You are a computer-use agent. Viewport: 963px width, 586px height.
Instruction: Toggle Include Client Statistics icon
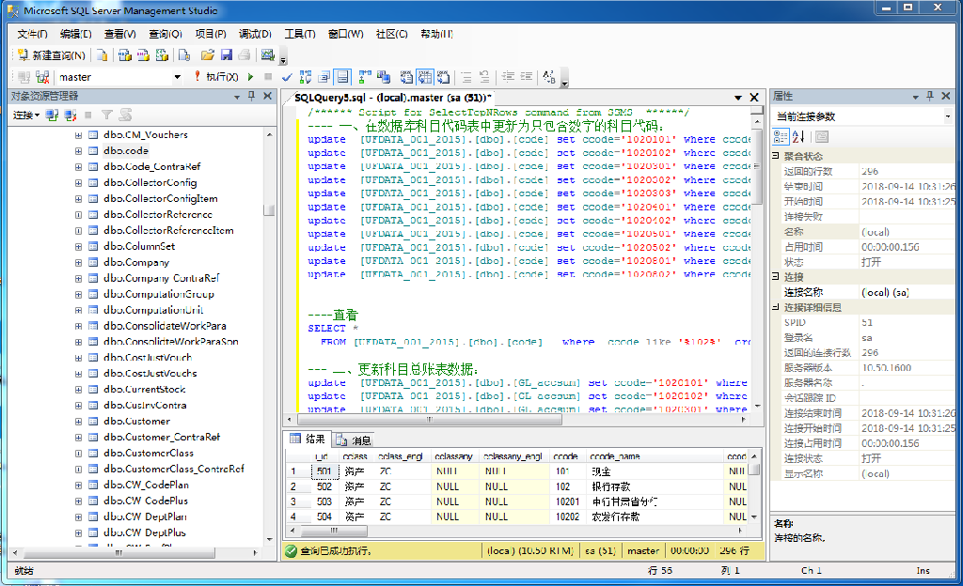(384, 77)
